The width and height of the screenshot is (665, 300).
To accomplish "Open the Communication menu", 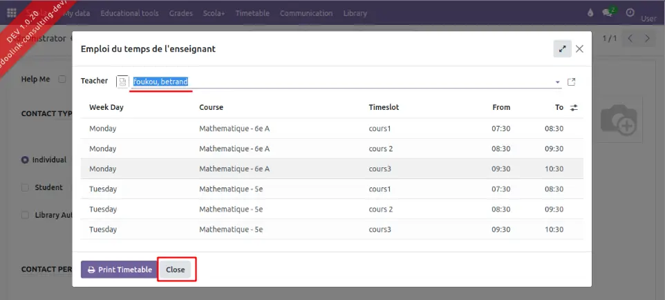I will point(306,13).
